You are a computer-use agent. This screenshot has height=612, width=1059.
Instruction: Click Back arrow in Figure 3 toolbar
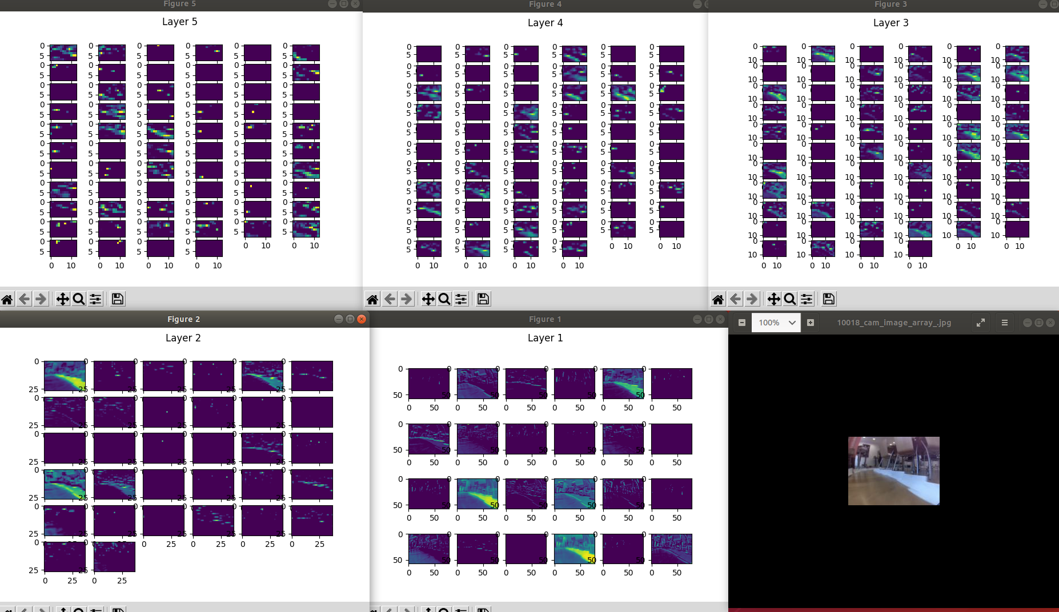click(735, 299)
